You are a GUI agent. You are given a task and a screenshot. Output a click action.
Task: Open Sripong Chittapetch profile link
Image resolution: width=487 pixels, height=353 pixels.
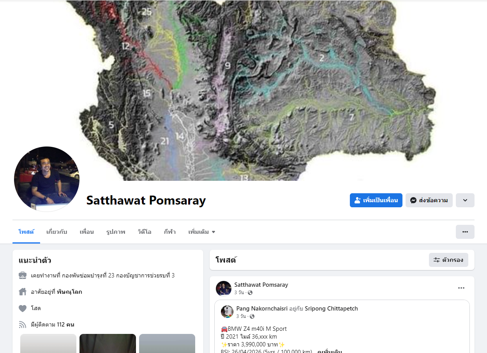coord(331,309)
